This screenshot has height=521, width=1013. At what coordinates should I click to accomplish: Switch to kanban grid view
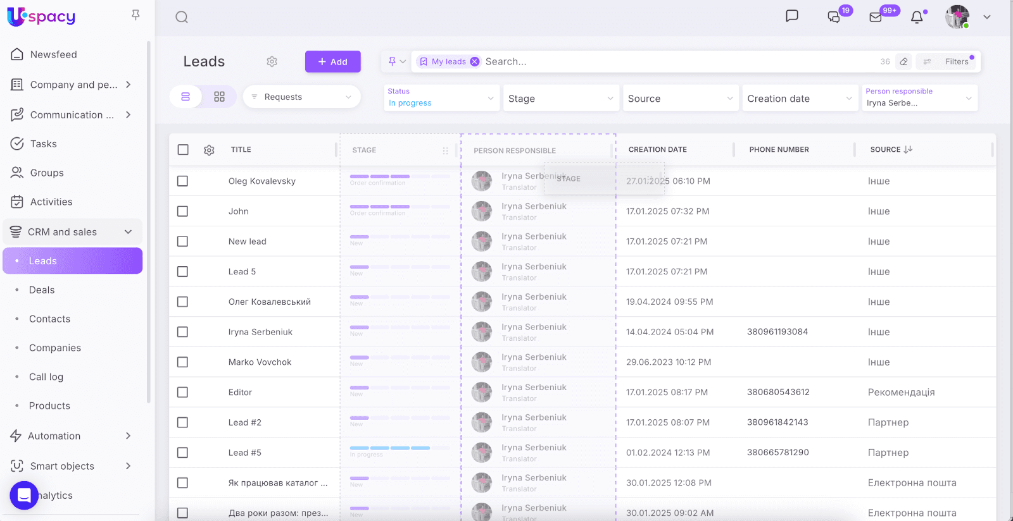(x=219, y=97)
